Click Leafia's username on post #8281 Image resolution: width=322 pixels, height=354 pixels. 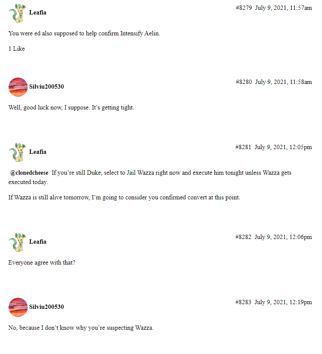(x=38, y=152)
